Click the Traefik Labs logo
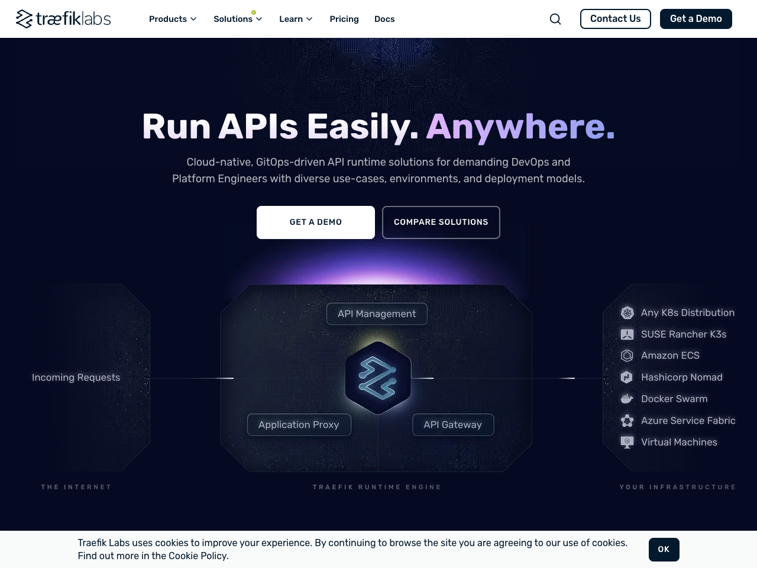 (63, 19)
